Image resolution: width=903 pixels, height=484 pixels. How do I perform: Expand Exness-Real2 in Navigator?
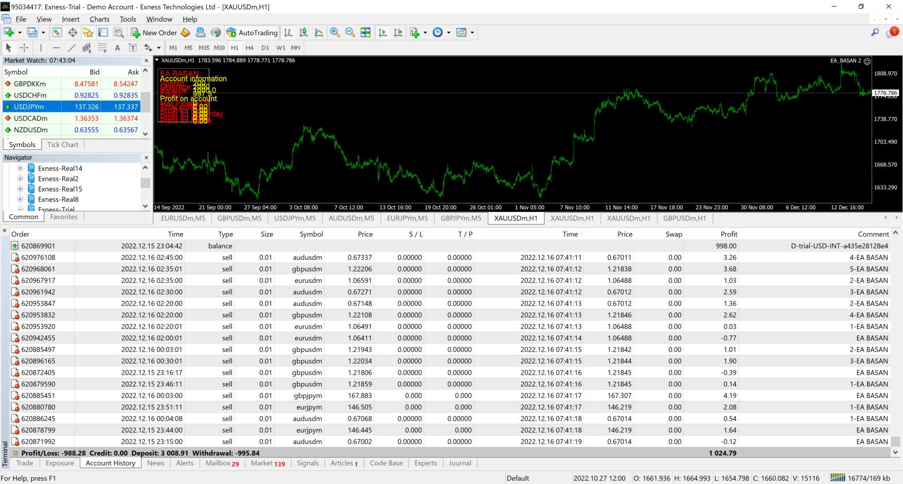click(x=20, y=178)
